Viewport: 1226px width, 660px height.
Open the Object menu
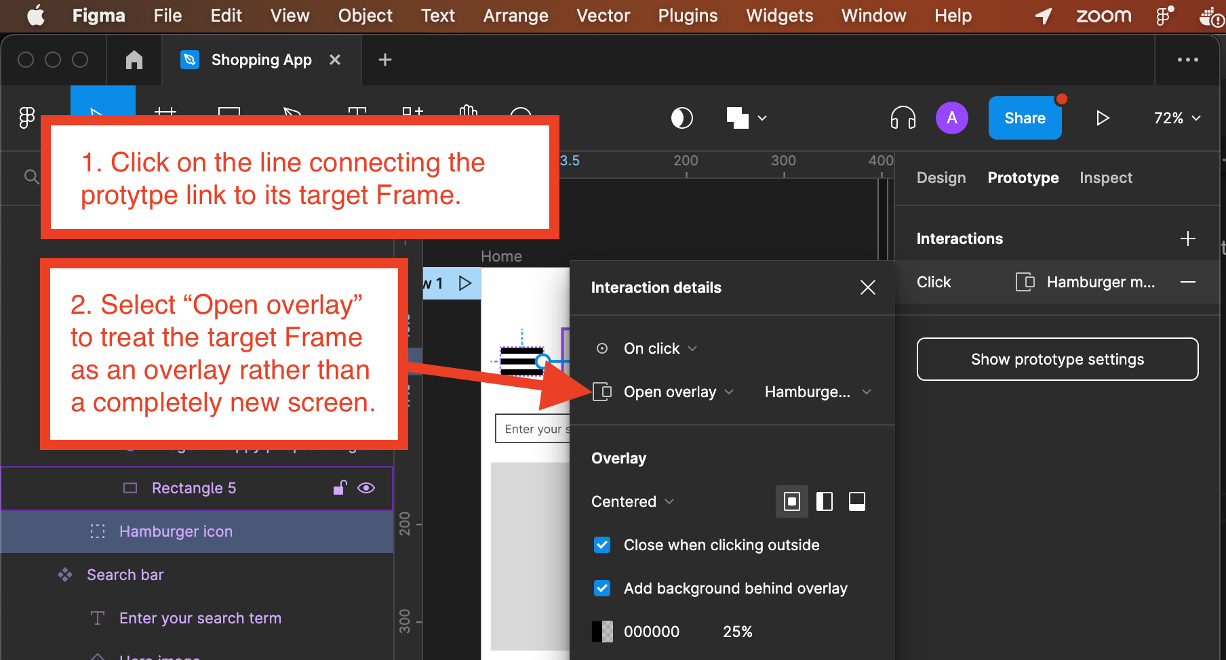click(365, 15)
